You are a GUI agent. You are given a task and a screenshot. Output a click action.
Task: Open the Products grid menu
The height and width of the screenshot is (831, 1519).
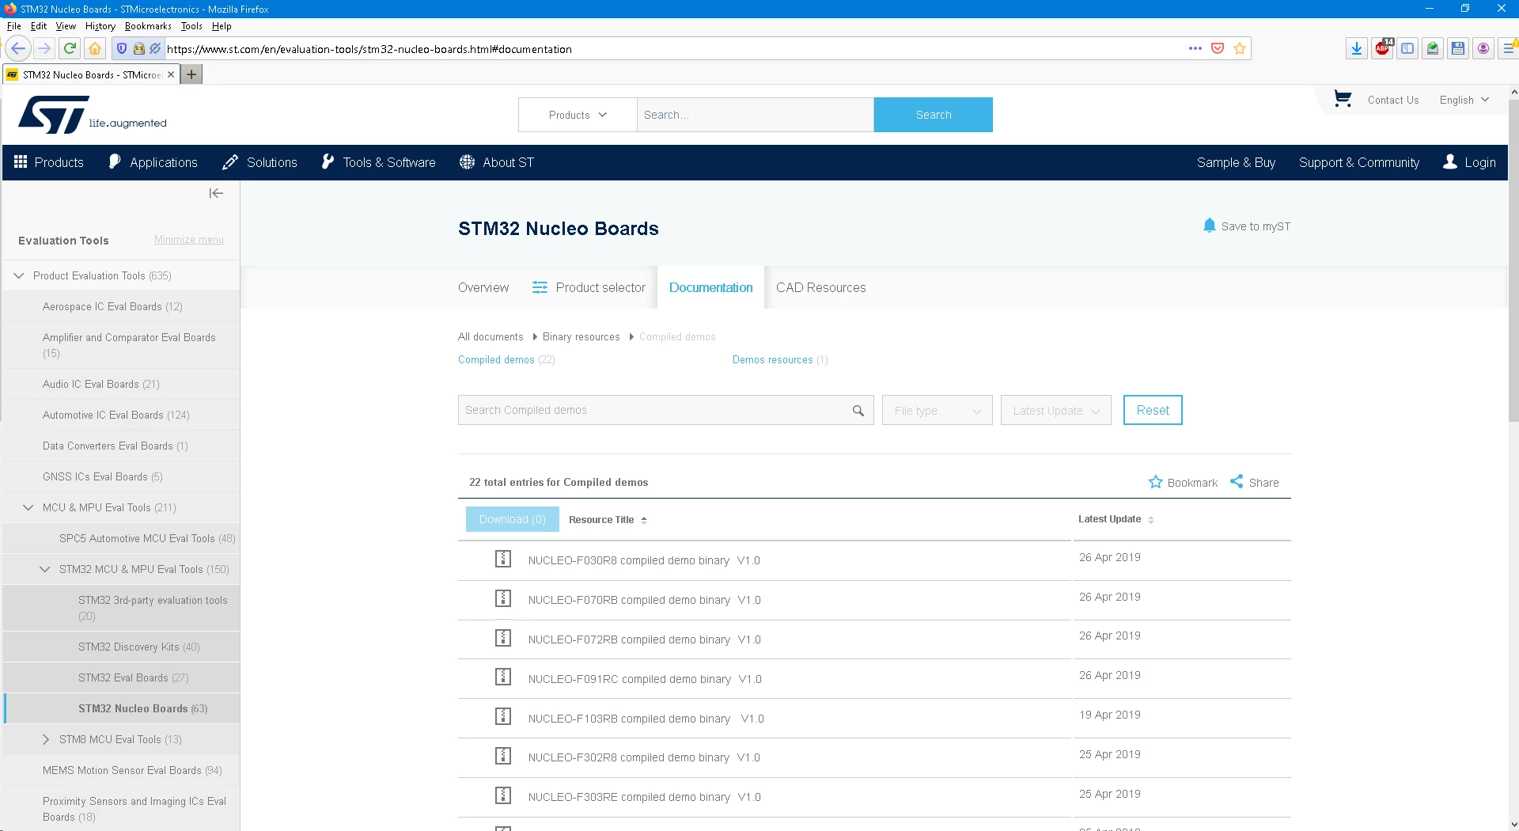coord(49,162)
